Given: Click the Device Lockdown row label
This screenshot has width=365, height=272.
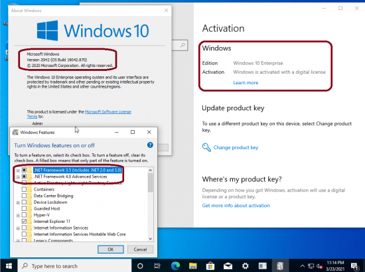Looking at the screenshot, I should click(50, 202).
